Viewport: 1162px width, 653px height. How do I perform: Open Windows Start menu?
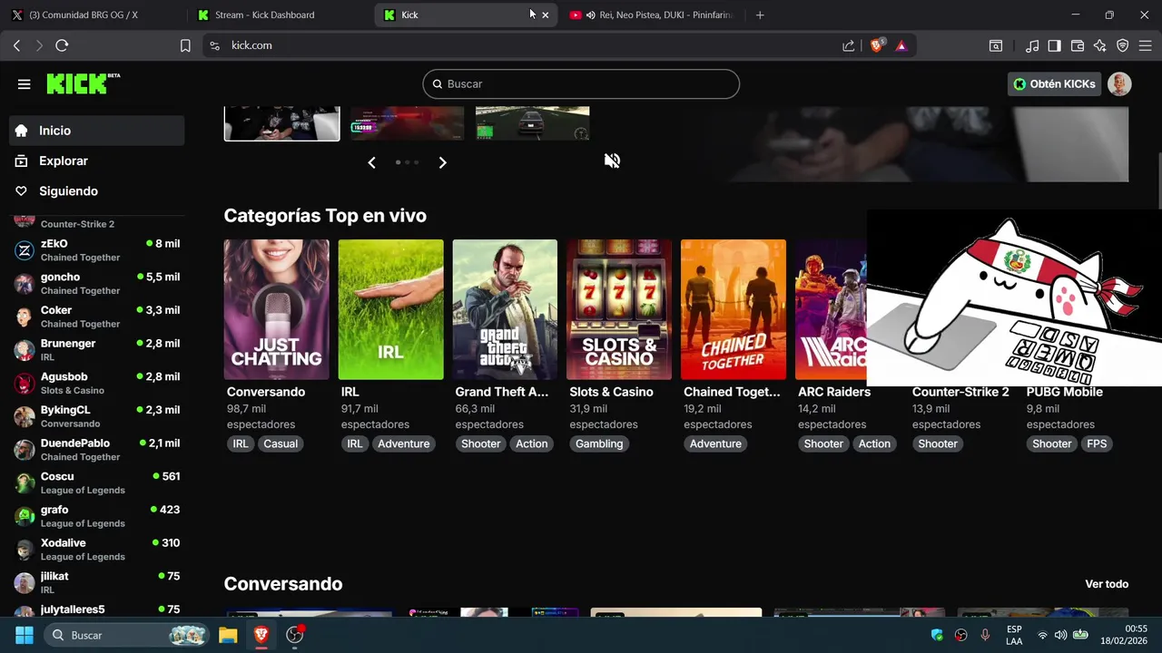(25, 635)
